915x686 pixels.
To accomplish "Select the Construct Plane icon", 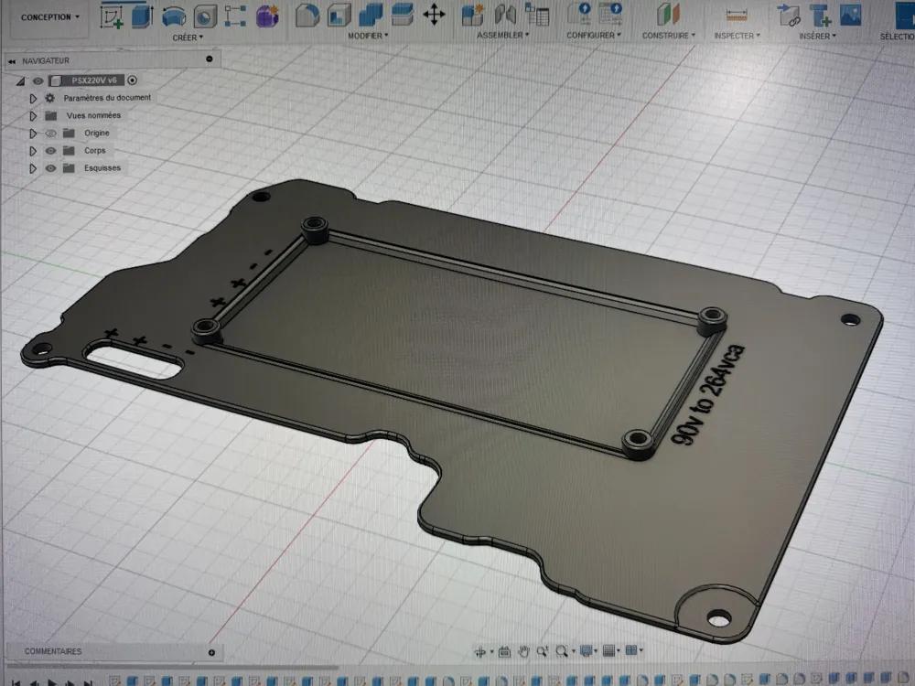I will tap(668, 14).
